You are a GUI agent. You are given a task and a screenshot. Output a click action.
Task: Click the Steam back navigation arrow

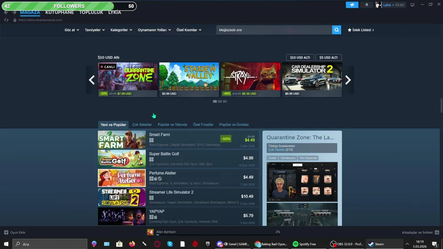[x=6, y=12]
